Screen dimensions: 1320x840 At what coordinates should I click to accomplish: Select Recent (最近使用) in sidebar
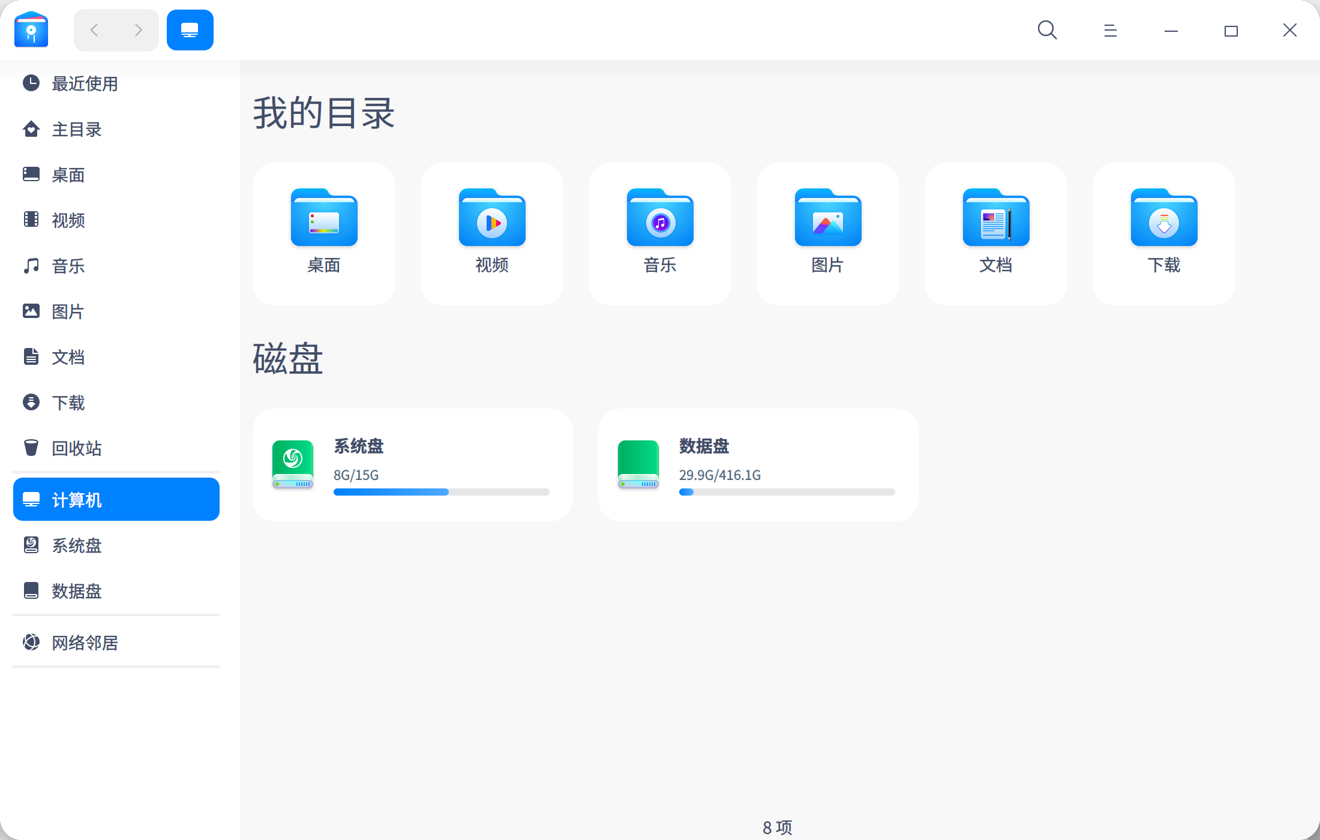coord(84,83)
